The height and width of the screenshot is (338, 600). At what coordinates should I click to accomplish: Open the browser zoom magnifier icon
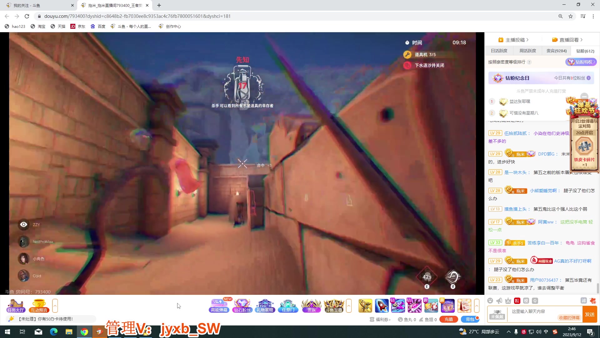click(561, 16)
